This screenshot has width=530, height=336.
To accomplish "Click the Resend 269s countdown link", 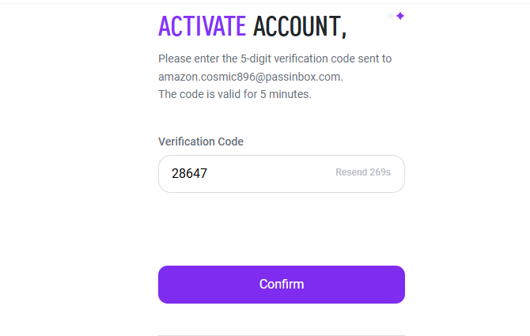I will tap(362, 172).
